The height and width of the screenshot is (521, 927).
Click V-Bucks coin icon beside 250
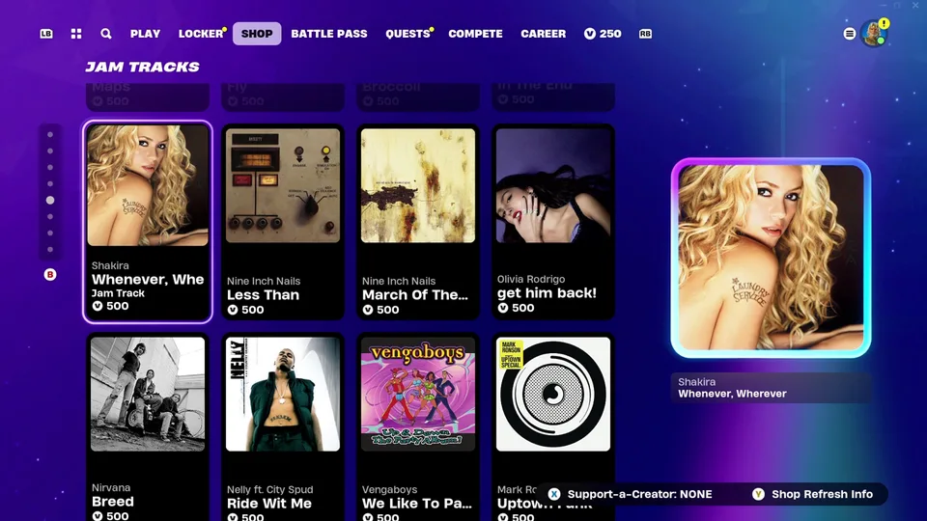tap(589, 34)
